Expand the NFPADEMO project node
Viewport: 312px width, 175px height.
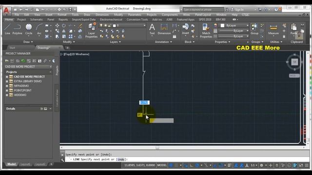click(x=7, y=86)
